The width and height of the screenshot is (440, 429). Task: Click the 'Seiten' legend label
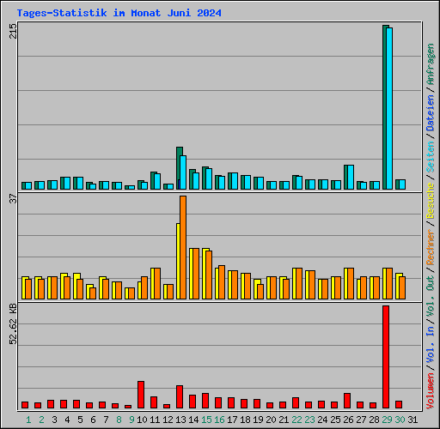[431, 156]
